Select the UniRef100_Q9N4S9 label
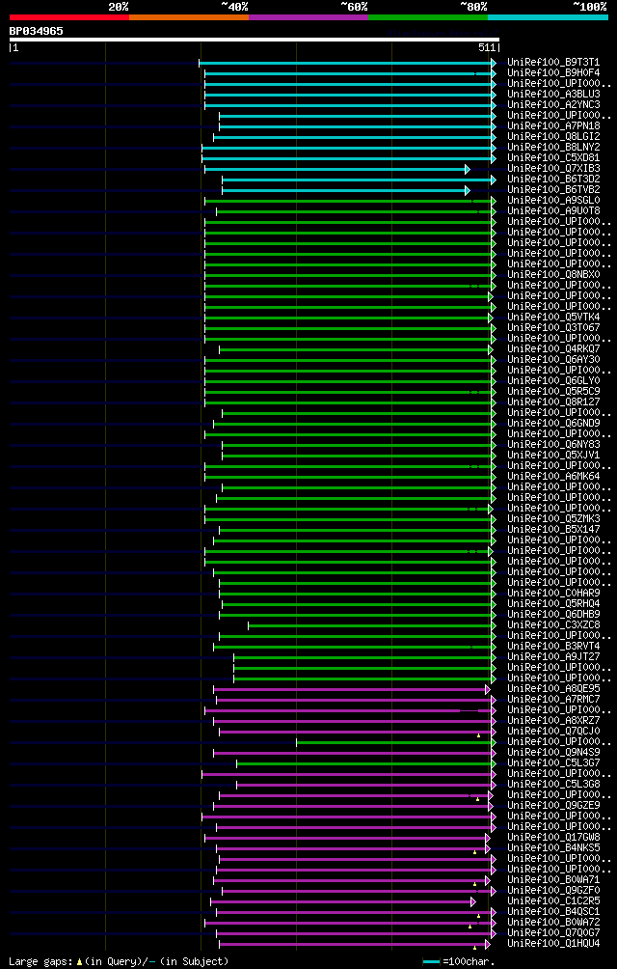This screenshot has height=969, width=617. tap(553, 753)
